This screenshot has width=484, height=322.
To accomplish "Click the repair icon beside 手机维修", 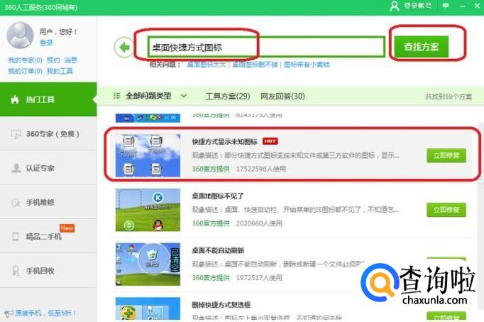I will click(x=16, y=203).
